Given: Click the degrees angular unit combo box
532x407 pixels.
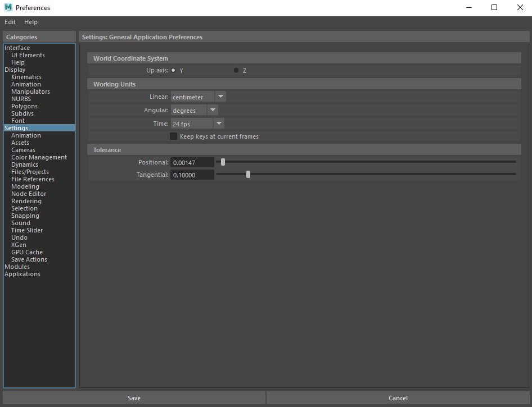Looking at the screenshot, I should pyautogui.click(x=194, y=110).
